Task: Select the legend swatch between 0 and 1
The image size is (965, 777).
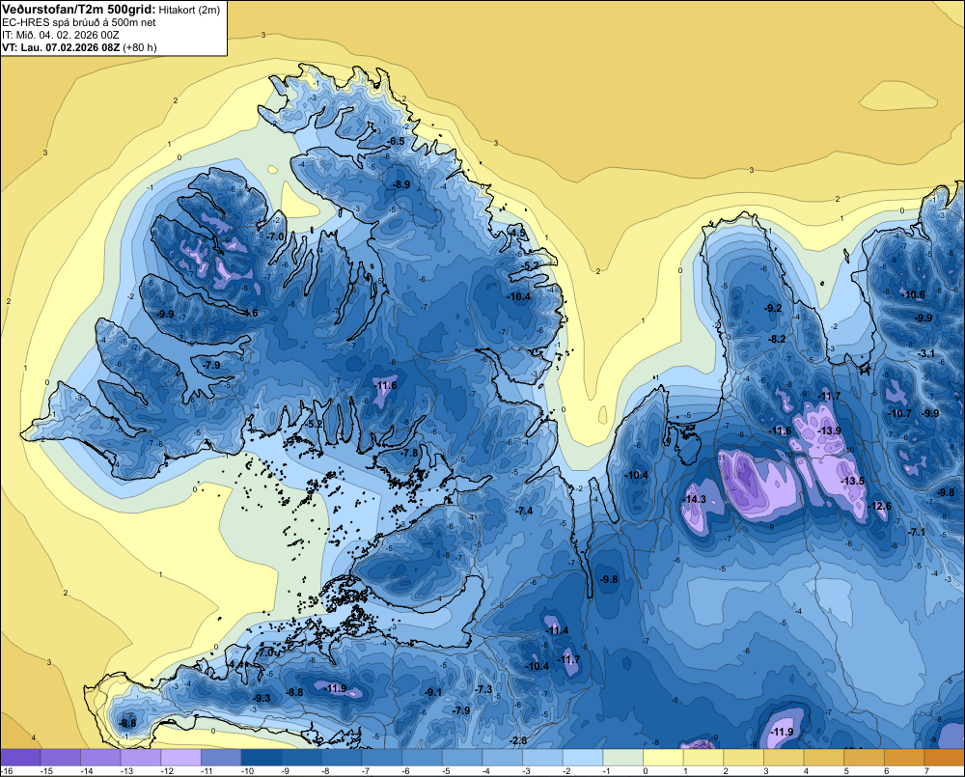Action: (x=664, y=758)
